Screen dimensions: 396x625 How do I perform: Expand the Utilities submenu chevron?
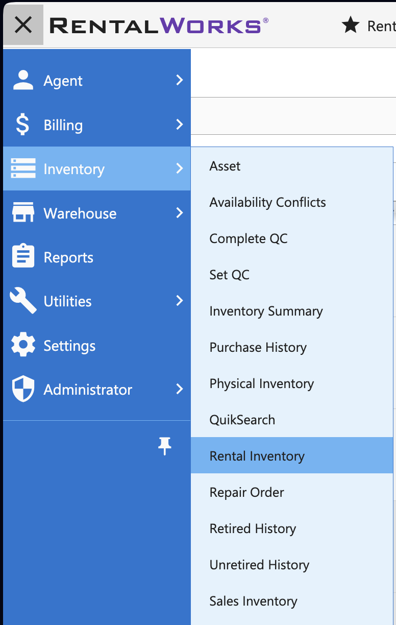click(179, 301)
